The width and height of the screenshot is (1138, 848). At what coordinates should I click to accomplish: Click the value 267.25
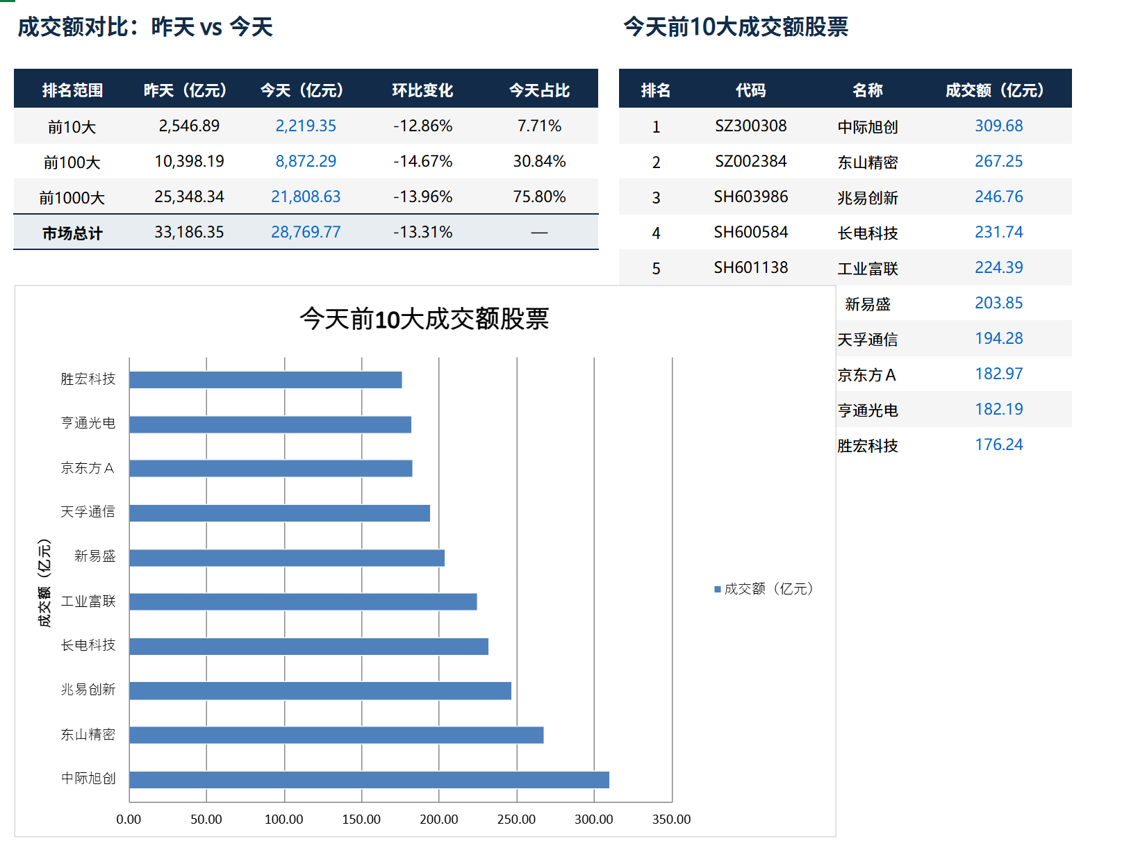click(999, 161)
